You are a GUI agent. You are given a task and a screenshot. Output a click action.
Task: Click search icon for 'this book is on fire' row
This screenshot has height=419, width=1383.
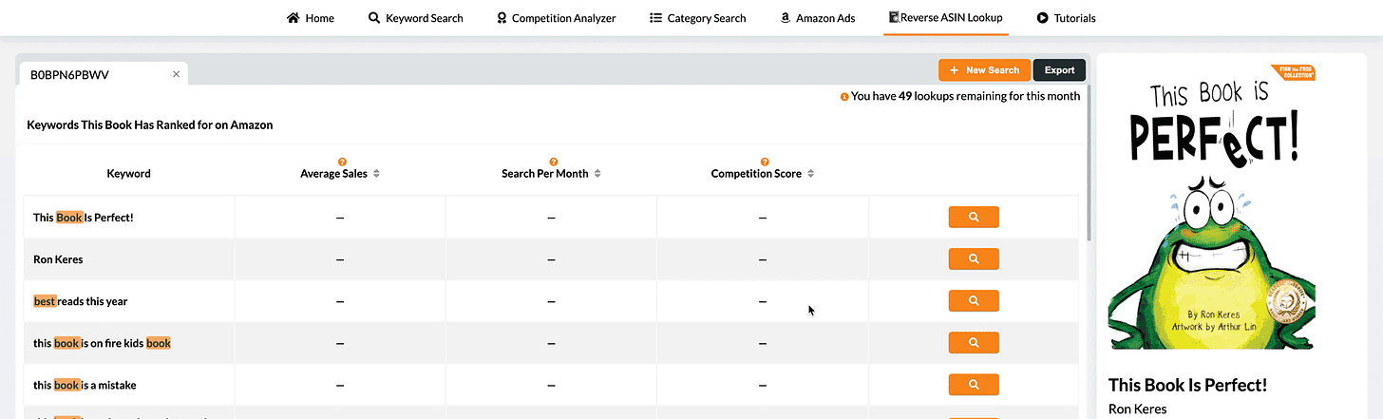[x=974, y=342]
